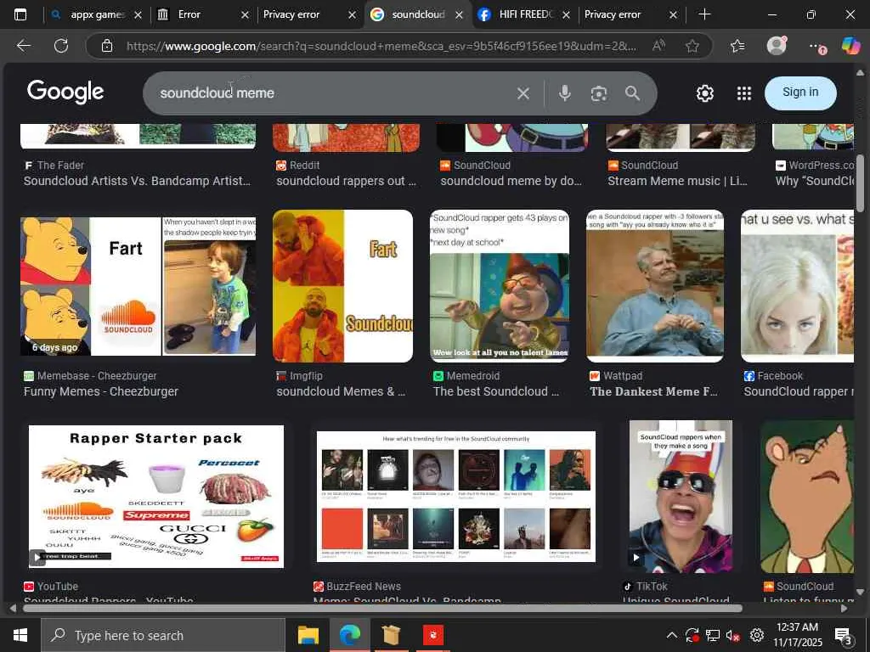Open Winnie the Pooh Fart meme
This screenshot has width=870, height=652.
[138, 286]
